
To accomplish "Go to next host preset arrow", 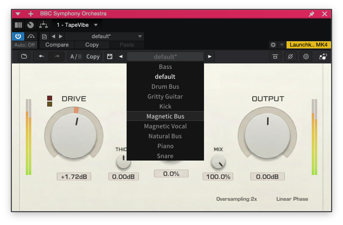I will tap(61, 36).
